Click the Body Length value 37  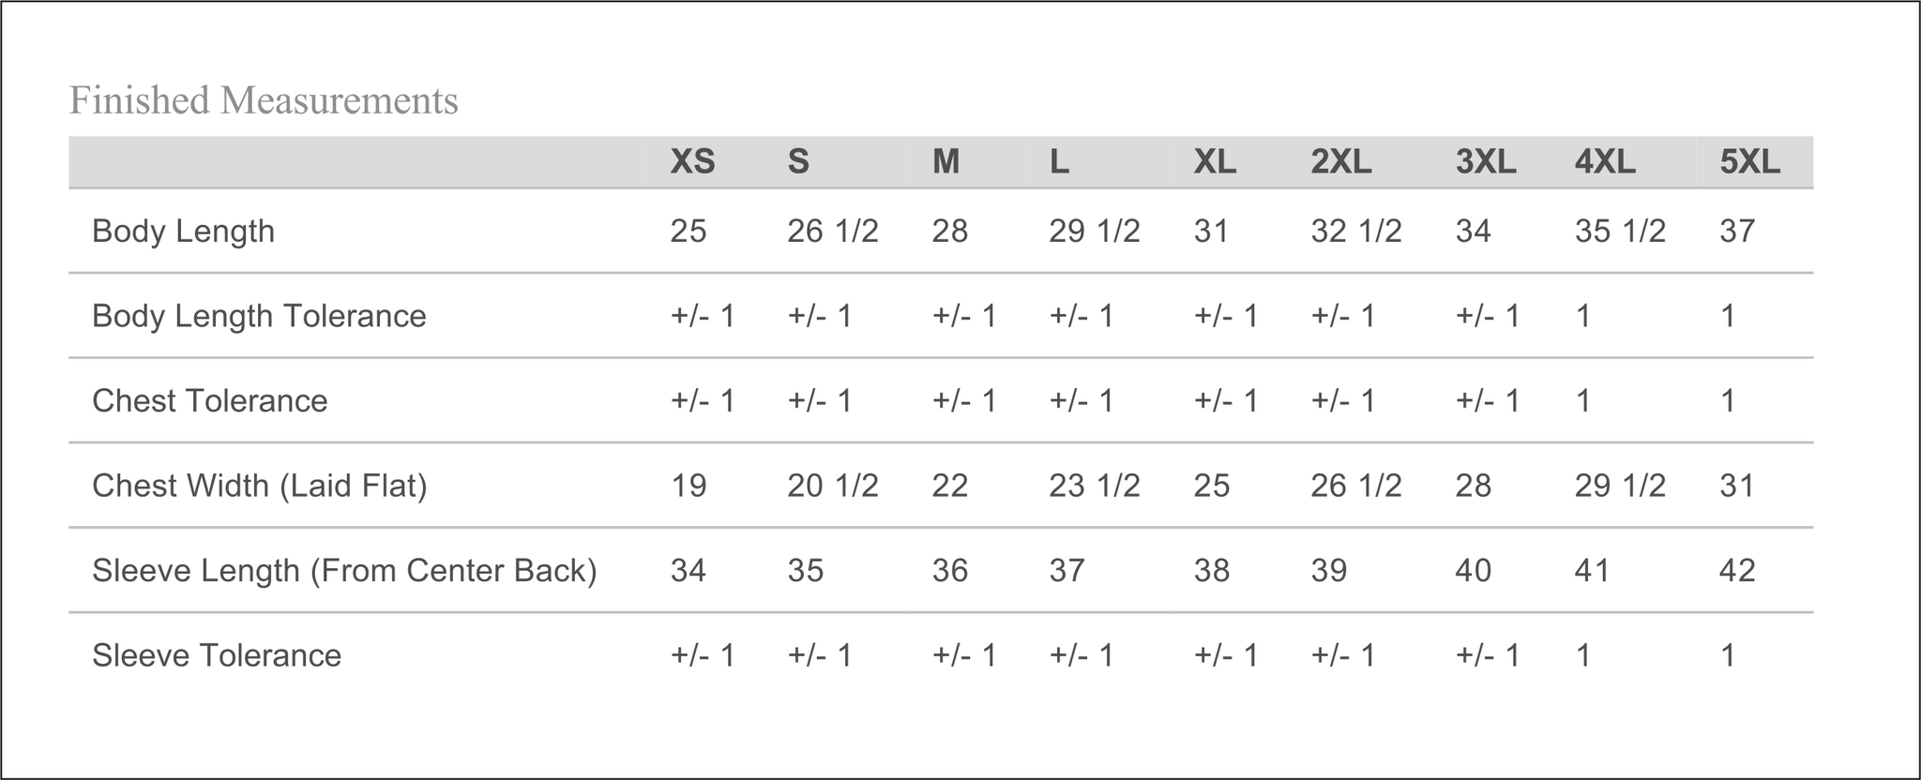(x=1736, y=231)
